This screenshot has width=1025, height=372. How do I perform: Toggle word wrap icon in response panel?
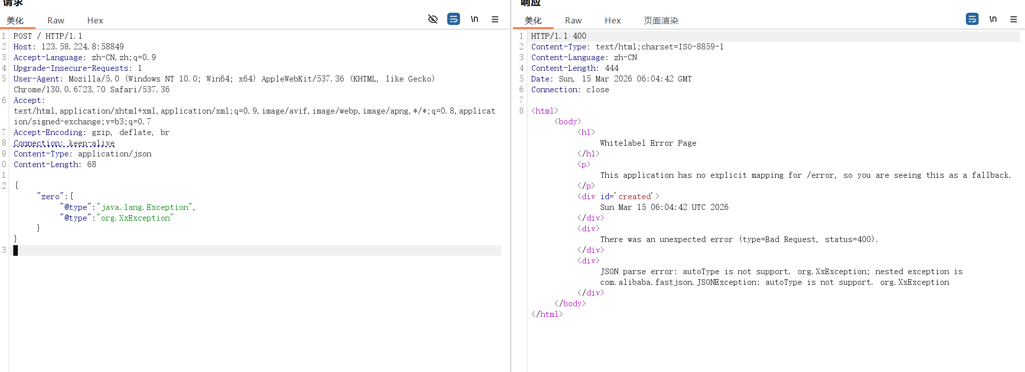point(972,19)
